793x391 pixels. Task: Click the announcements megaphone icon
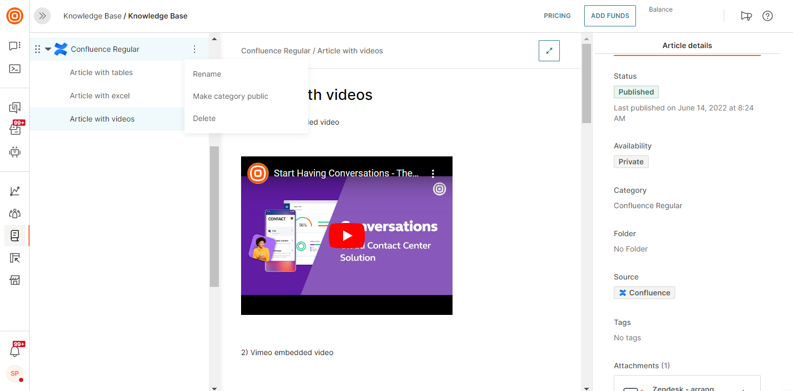tap(746, 16)
